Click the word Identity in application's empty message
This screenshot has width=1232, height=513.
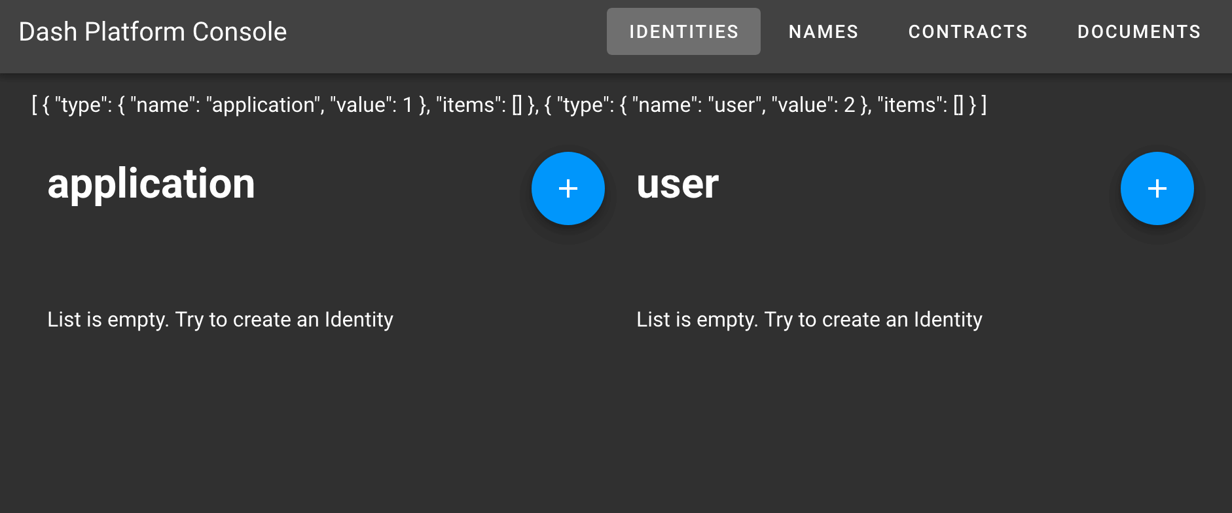359,319
